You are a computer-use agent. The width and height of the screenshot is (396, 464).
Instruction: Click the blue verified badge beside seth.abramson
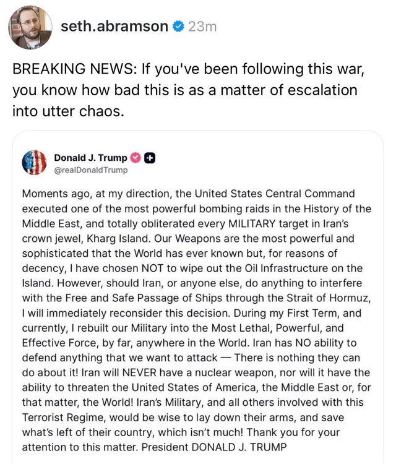pos(178,27)
